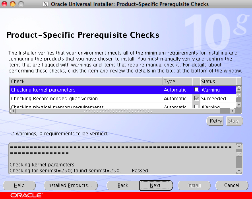Click the Oracle logo at bottom left
Viewport: 252px width, 199px height.
27,195
